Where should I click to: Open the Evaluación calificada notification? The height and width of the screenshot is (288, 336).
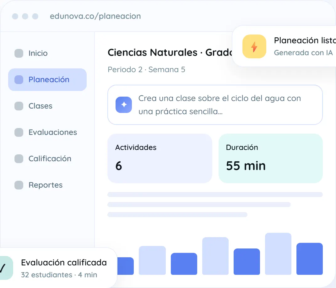[58, 268]
